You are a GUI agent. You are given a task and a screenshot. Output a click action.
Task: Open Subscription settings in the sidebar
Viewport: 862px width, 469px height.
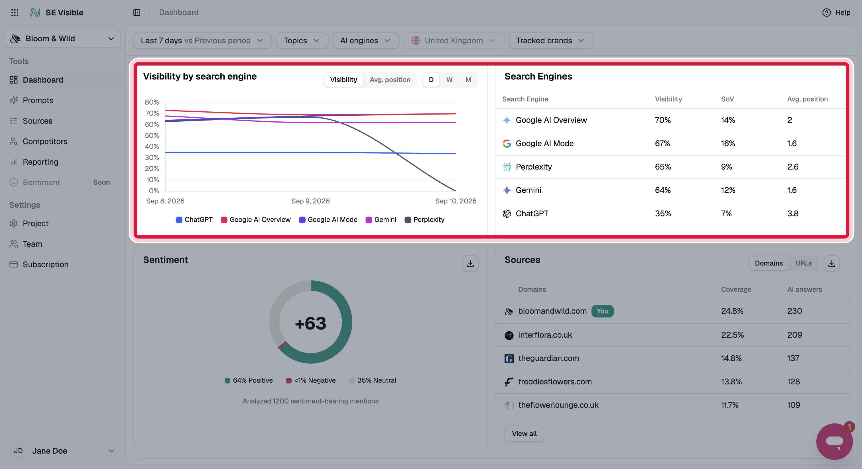[x=63, y=264]
